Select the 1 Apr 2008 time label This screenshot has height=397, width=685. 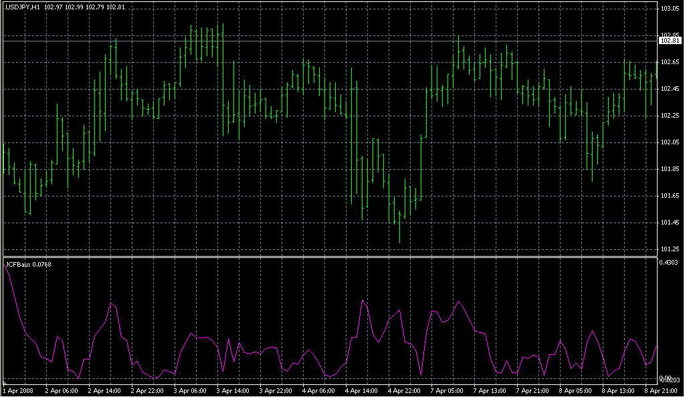(x=18, y=390)
